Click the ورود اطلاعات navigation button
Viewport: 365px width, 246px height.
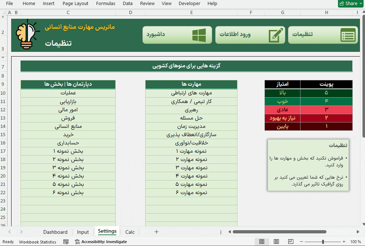pos(250,35)
